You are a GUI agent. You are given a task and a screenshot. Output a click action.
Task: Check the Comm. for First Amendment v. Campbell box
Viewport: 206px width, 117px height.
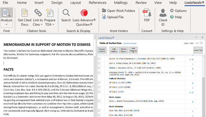(x=99, y=58)
